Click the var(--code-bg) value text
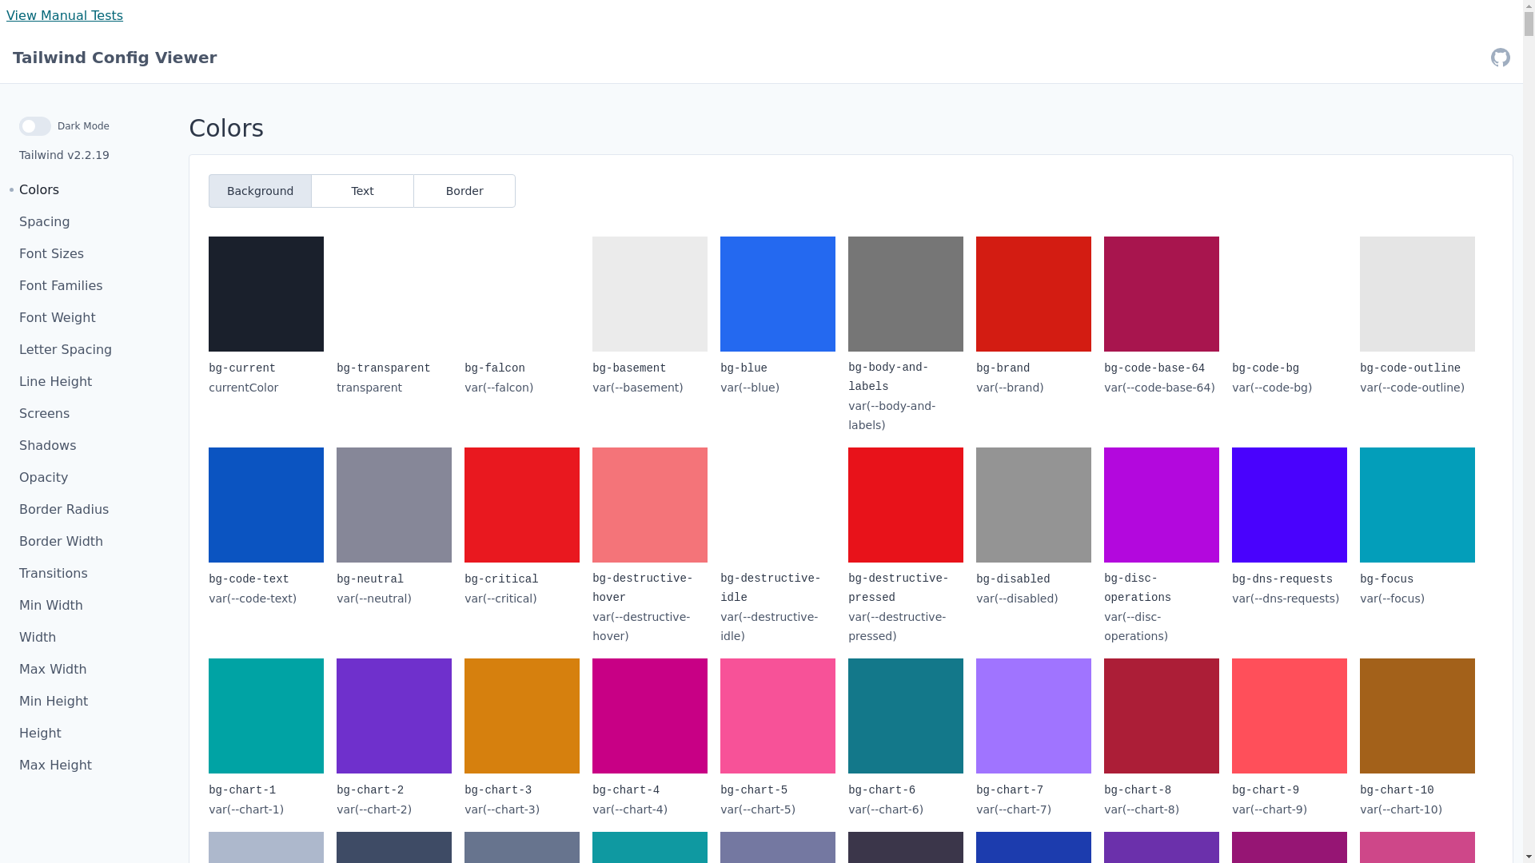The width and height of the screenshot is (1535, 863). (1272, 388)
